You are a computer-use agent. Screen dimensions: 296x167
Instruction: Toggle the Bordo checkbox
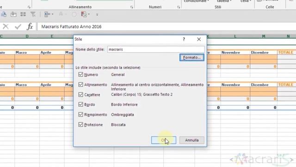click(x=80, y=104)
